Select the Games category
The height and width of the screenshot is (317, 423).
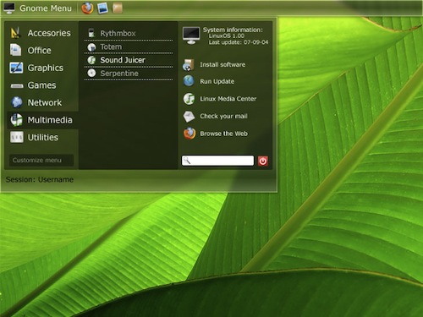pos(41,85)
